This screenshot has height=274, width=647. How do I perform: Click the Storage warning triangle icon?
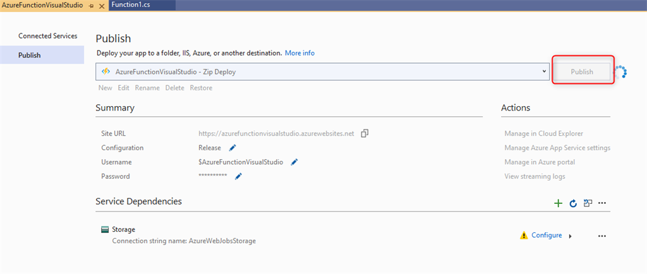click(524, 235)
